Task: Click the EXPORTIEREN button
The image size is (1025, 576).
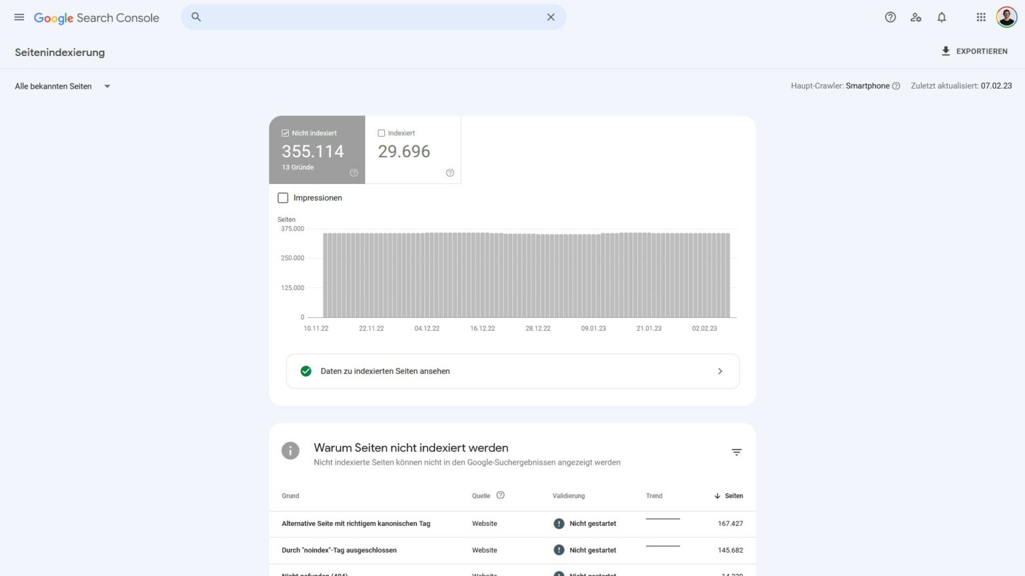Action: [974, 51]
